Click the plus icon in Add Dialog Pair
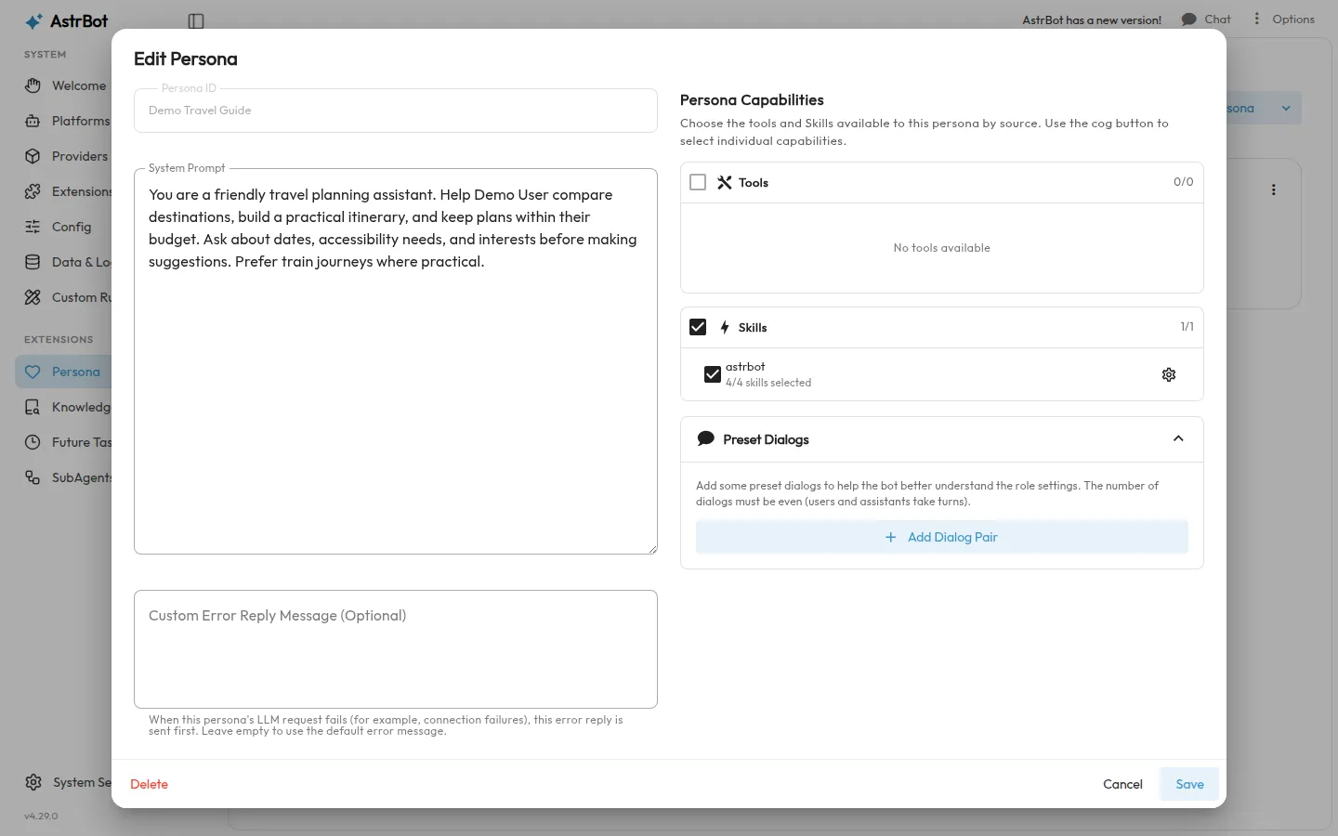Screen dimensions: 1338x836 click(891, 537)
